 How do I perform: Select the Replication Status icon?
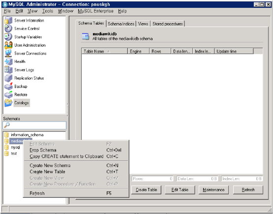point(8,78)
